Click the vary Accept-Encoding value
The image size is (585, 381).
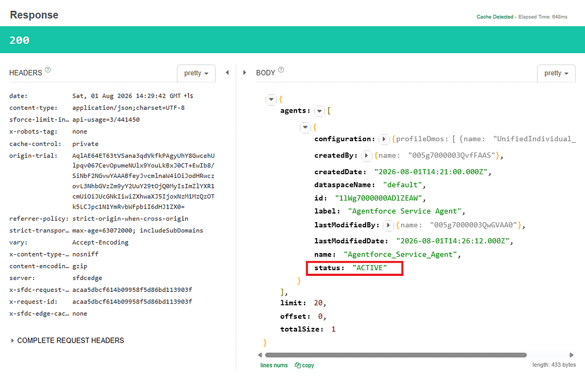pyautogui.click(x=101, y=243)
